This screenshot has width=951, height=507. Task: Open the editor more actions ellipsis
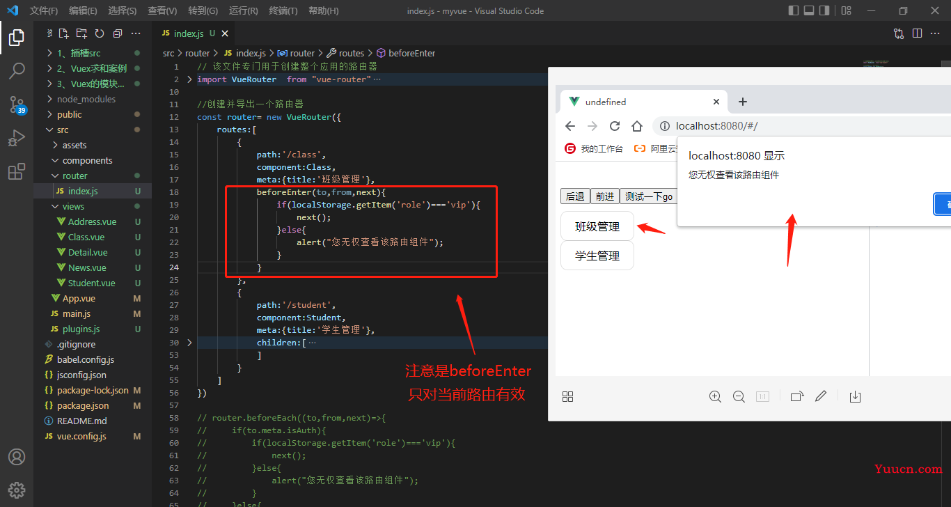pyautogui.click(x=936, y=33)
